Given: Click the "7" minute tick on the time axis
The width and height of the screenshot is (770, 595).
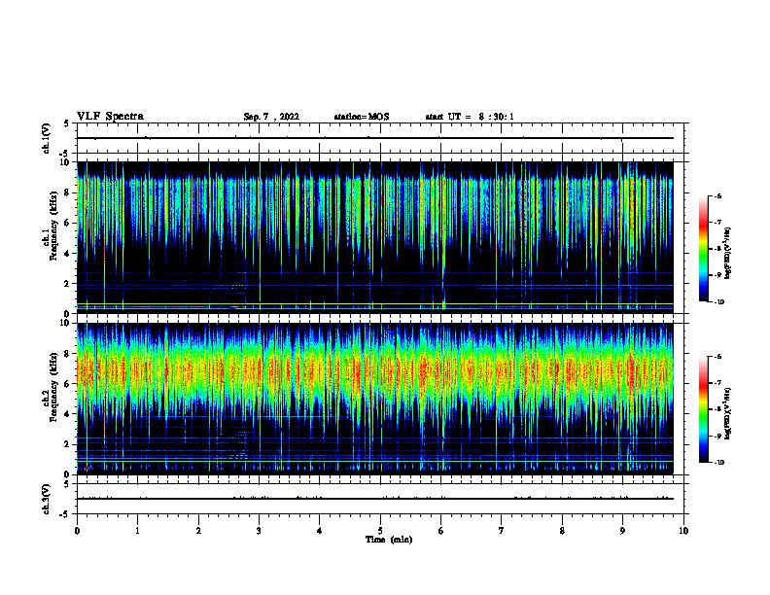Looking at the screenshot, I should pyautogui.click(x=501, y=531).
